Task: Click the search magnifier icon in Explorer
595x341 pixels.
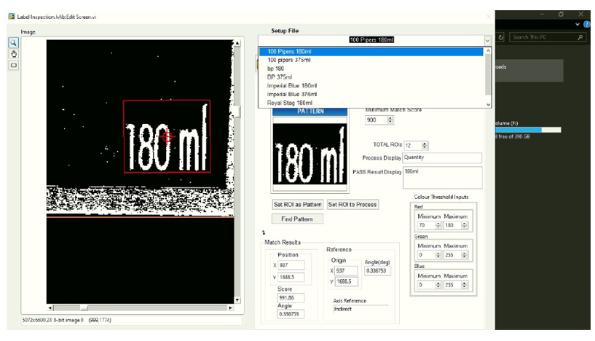Action: coord(580,37)
